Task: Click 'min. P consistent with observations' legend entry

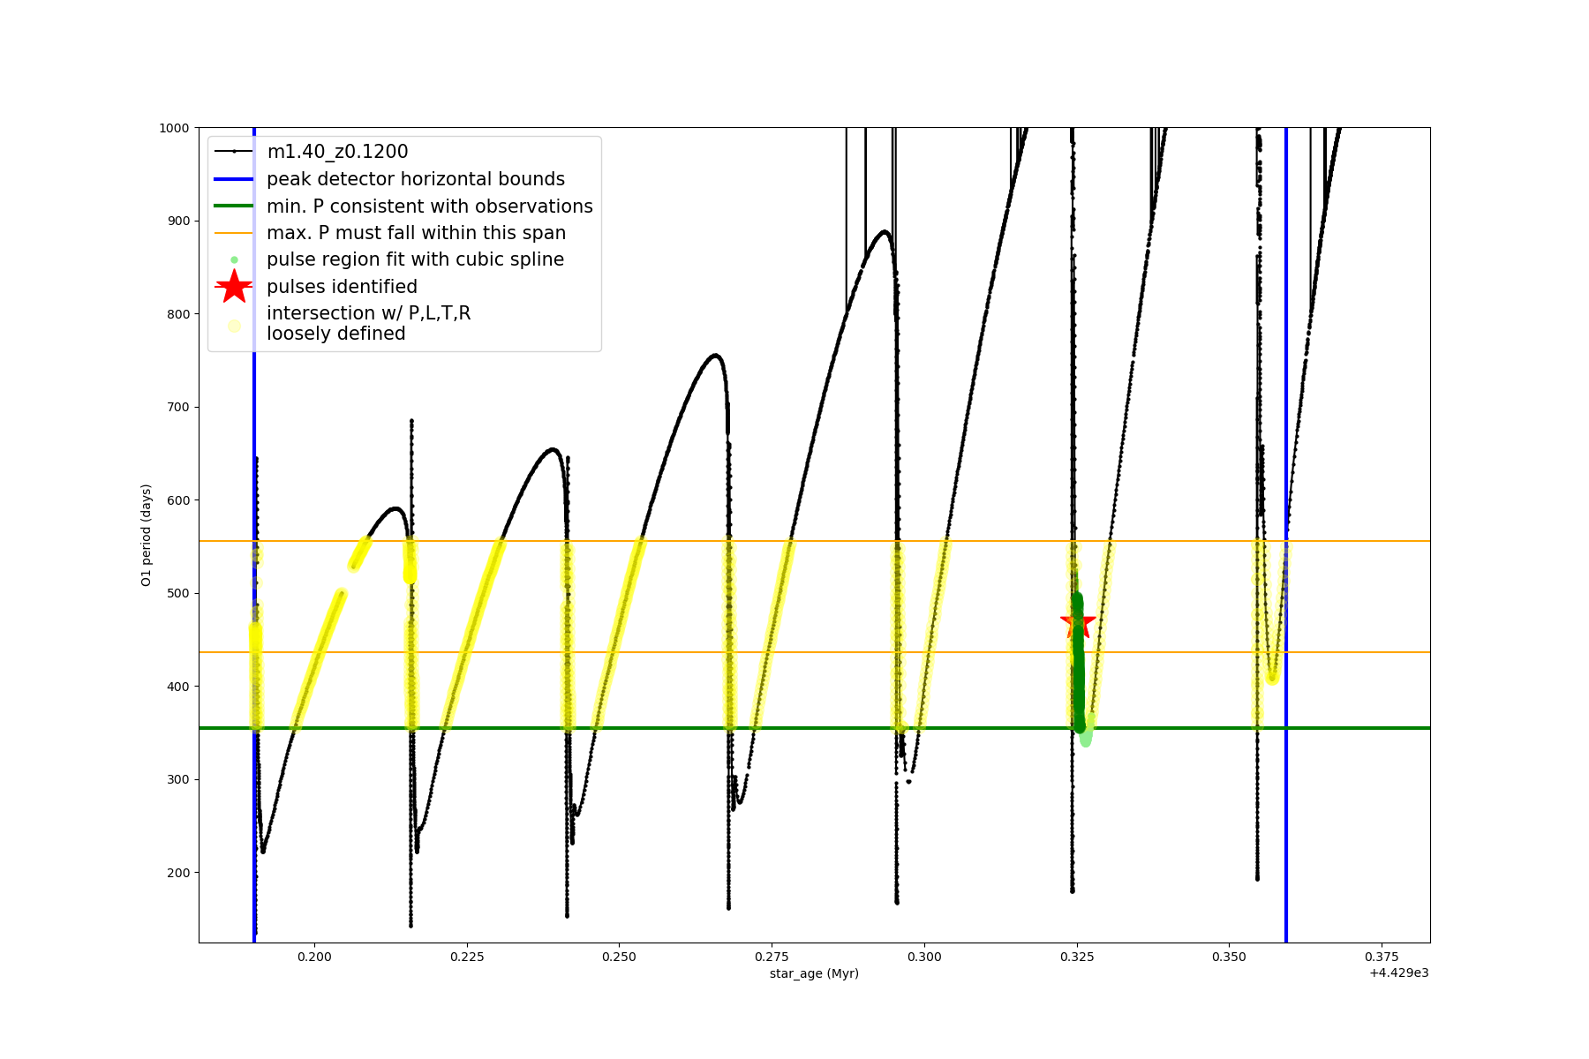Action: pos(429,207)
